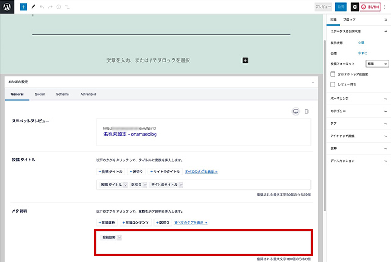
Task: Click the 今すぐ publish date link
Action: coord(362,53)
